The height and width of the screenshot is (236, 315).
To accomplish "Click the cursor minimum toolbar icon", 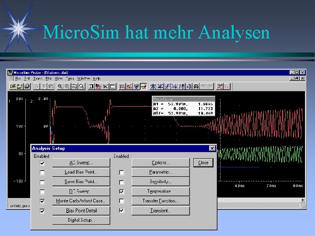I will (175, 87).
